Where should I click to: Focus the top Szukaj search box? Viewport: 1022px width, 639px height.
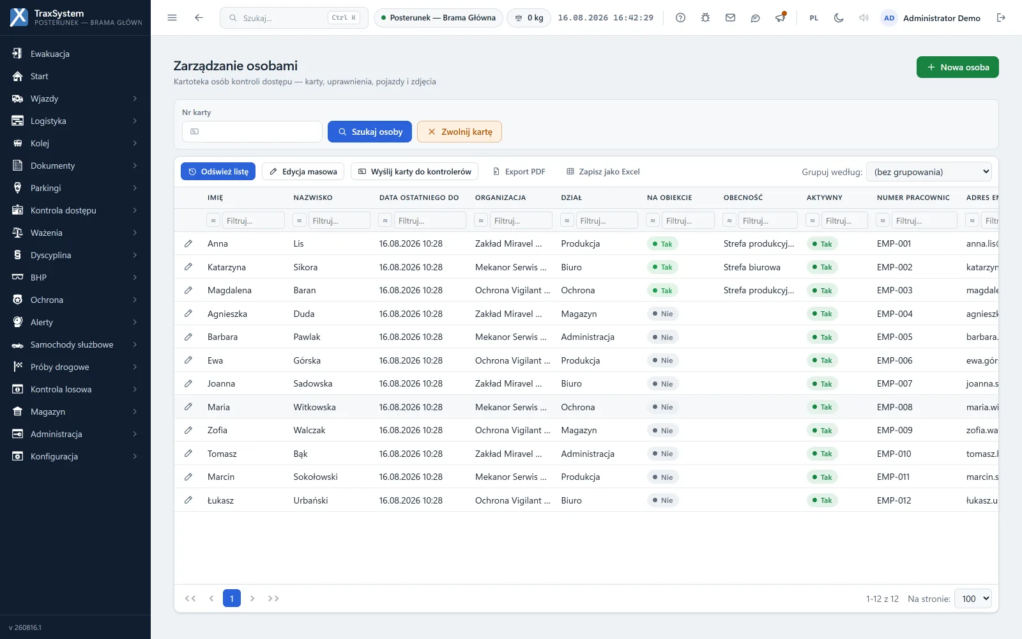[x=294, y=18]
